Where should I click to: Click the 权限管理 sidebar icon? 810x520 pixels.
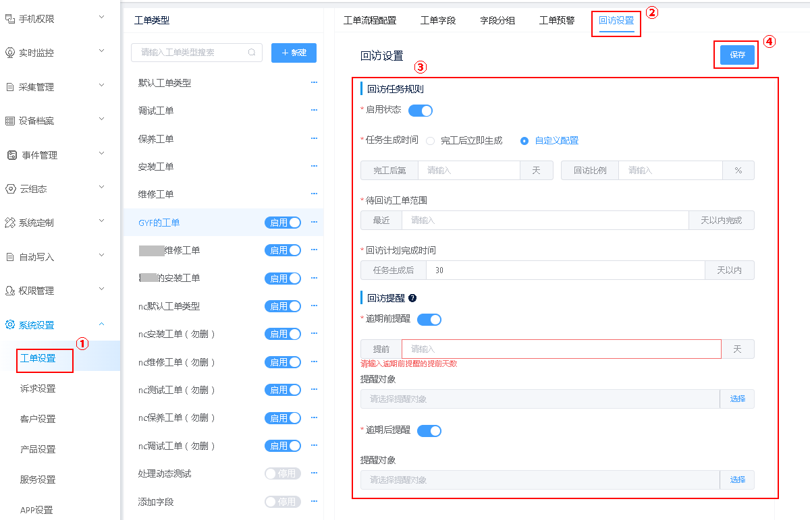pos(10,291)
